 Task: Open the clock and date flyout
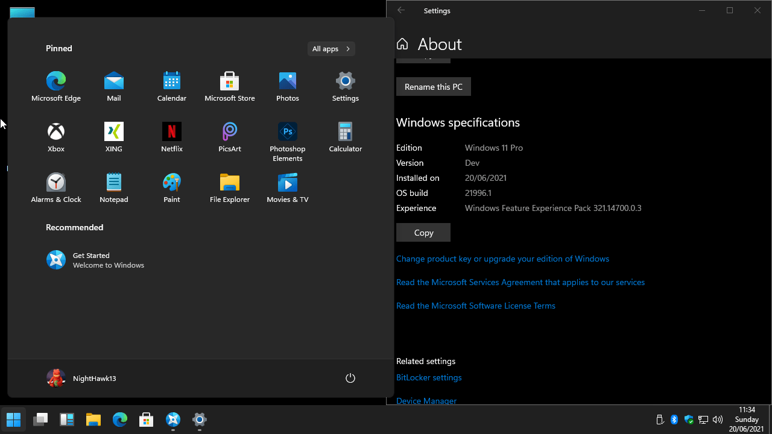pos(747,420)
